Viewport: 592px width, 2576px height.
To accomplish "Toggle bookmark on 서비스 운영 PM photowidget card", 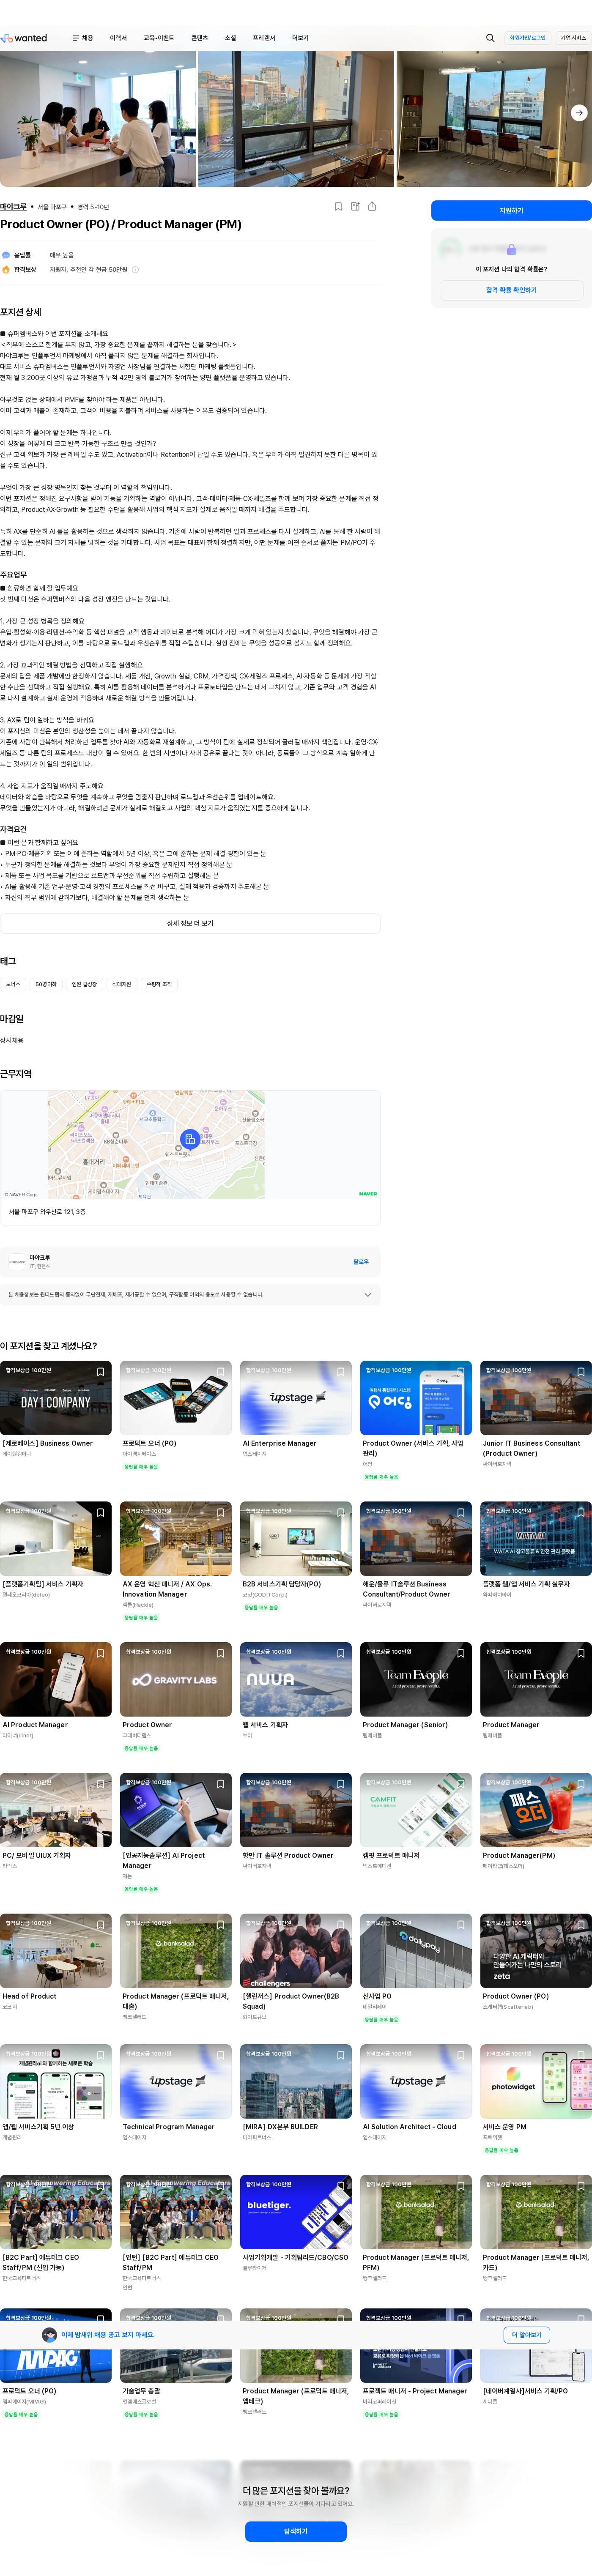I will [x=580, y=2055].
